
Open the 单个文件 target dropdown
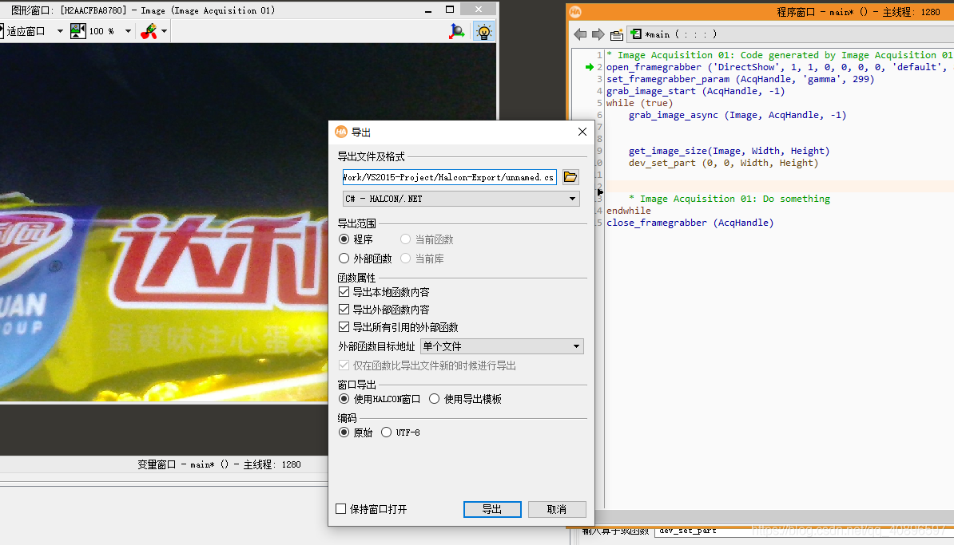502,346
